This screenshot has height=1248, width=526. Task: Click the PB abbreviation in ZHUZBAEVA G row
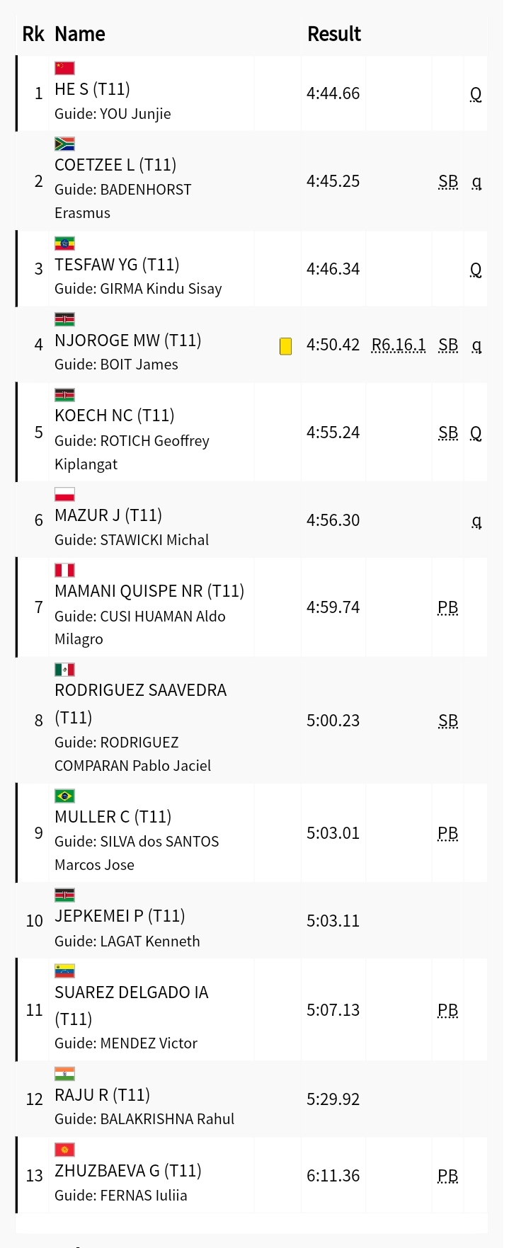click(448, 1176)
